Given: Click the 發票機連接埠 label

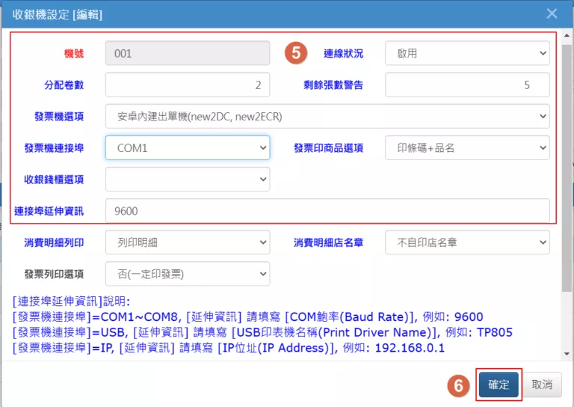Looking at the screenshot, I should (54, 148).
